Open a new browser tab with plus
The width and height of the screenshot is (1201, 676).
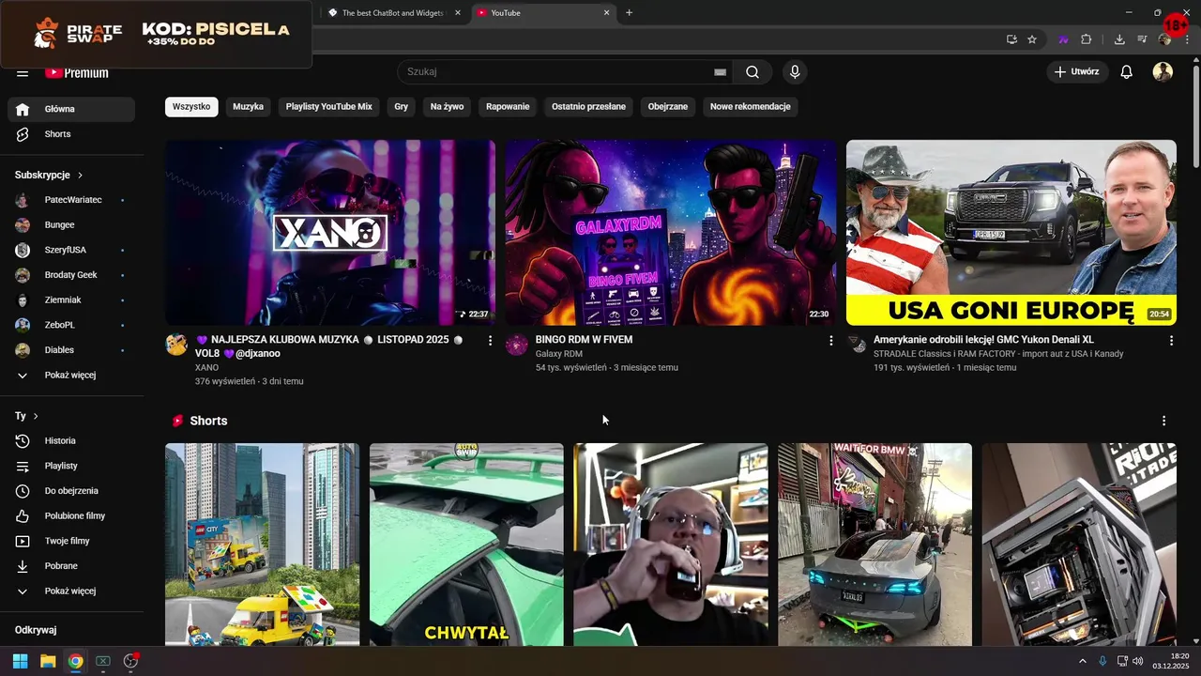coord(629,13)
